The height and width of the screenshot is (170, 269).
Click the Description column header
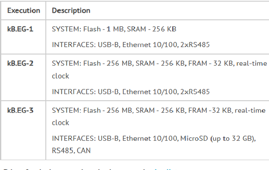71,11
